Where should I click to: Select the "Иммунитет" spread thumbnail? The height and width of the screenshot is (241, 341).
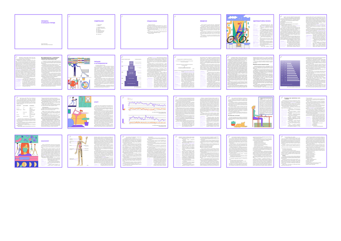[x=38, y=151]
